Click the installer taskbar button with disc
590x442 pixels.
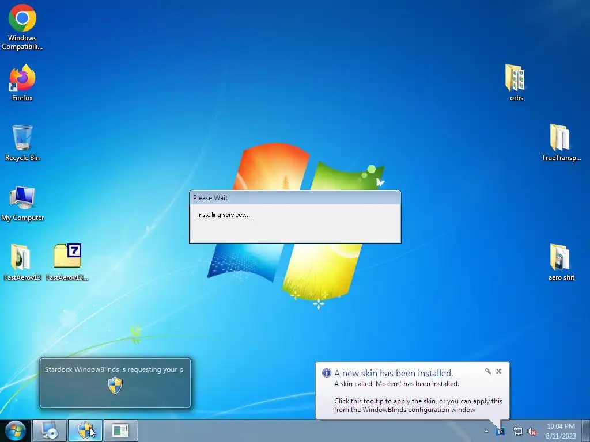[50, 430]
